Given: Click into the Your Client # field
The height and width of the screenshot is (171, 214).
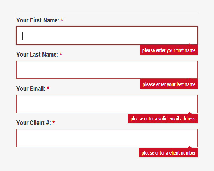Looking at the screenshot, I should coord(107,138).
